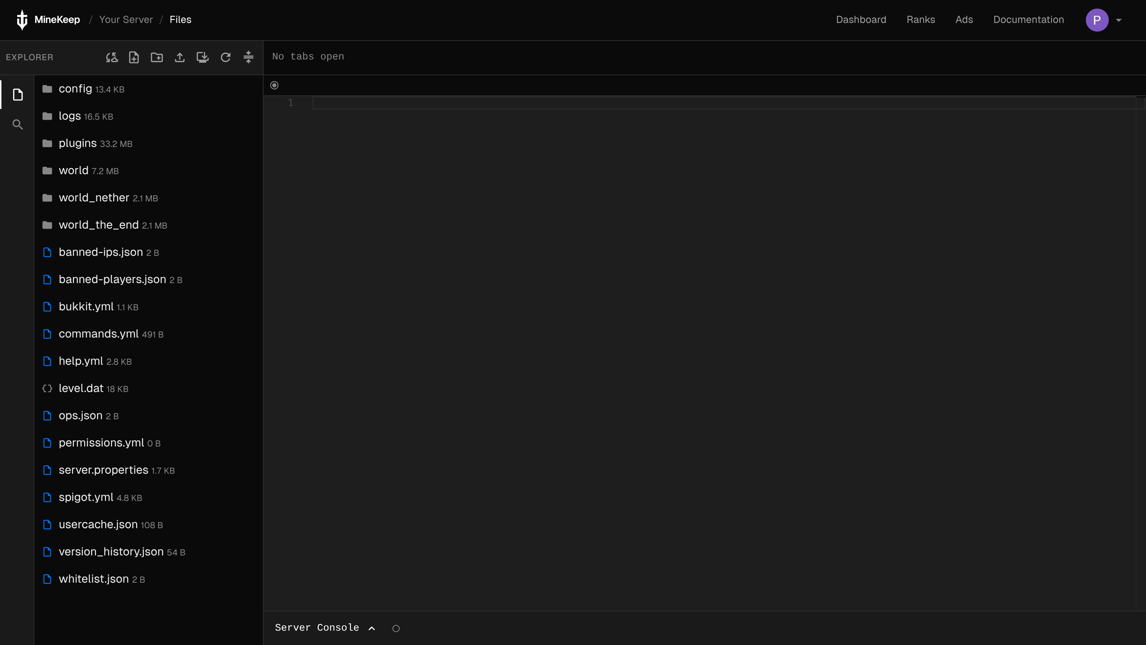Select the files view sidebar icon

(x=17, y=95)
